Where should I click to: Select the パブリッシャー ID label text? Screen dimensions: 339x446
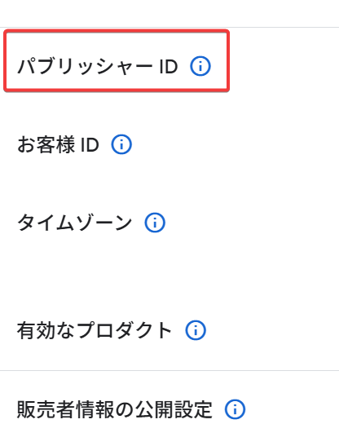pyautogui.click(x=98, y=67)
